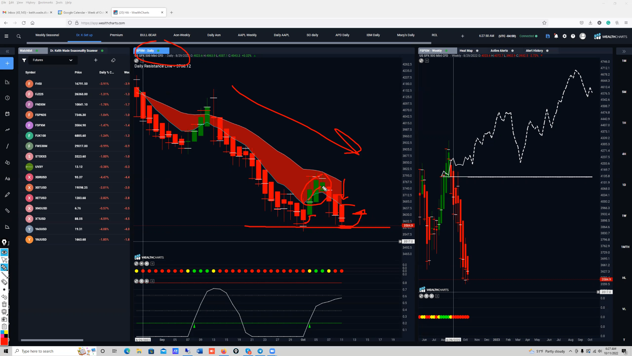632x356 pixels.
Task: Show hidden tray icons chevron
Action: [x=570, y=351]
